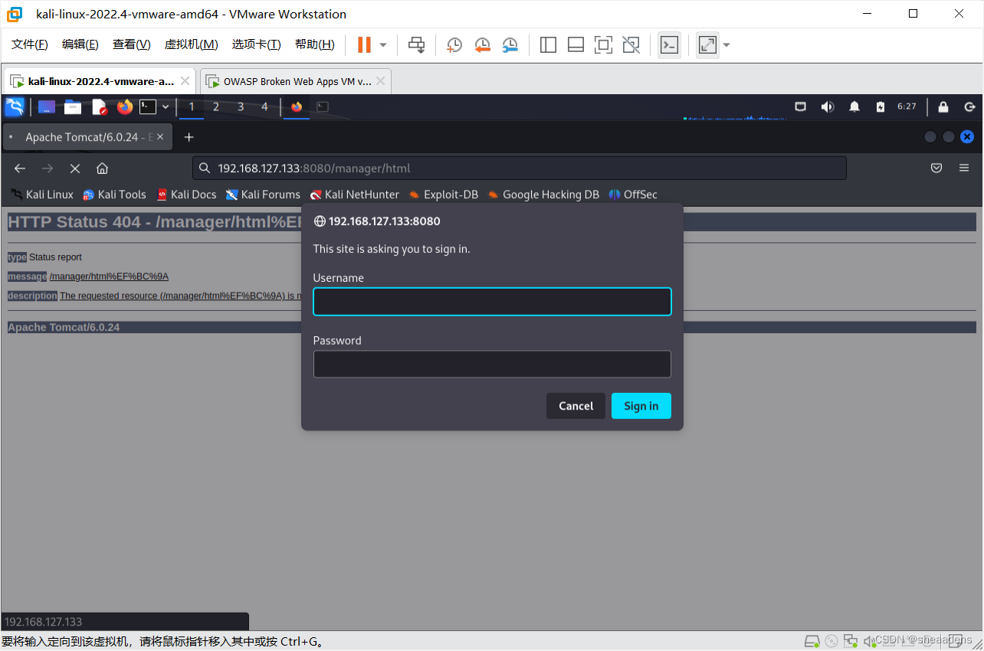
Task: Open the text editor from the Kali panel
Action: [99, 106]
